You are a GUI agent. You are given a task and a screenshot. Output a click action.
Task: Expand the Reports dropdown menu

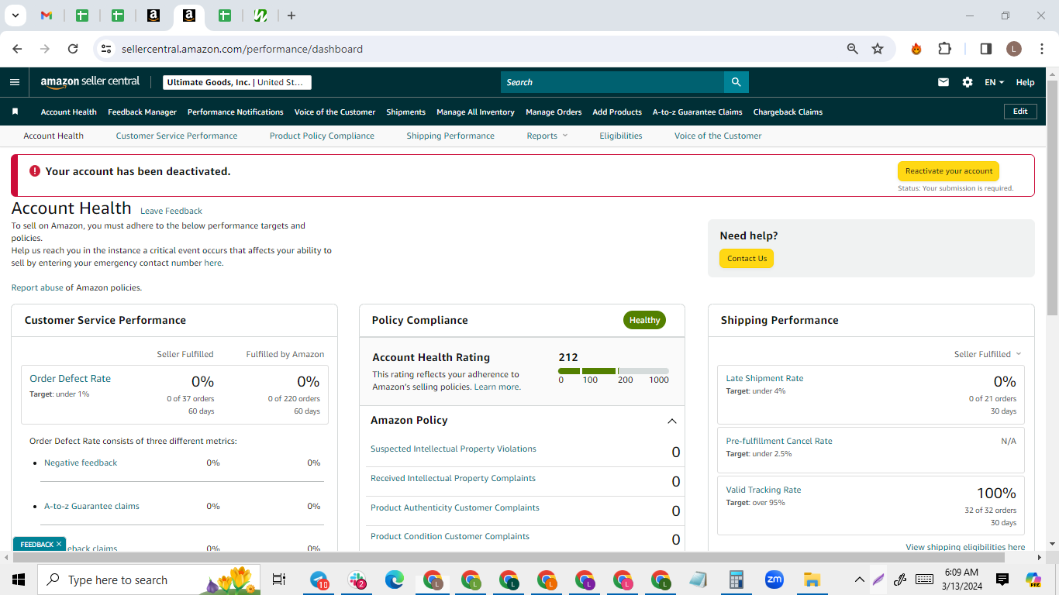click(547, 136)
